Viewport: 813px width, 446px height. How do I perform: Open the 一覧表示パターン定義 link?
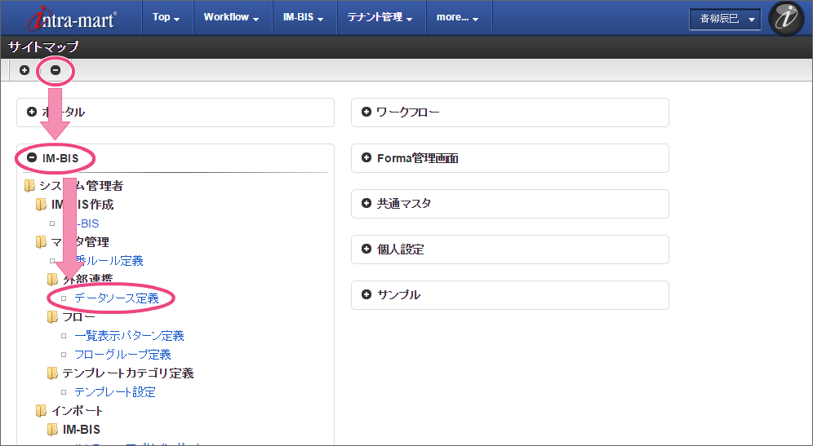coord(129,336)
